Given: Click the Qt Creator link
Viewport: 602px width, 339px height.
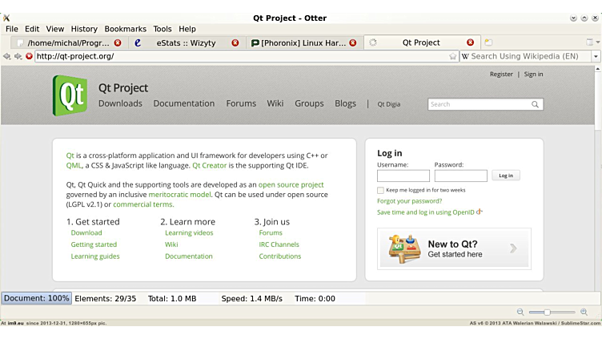Looking at the screenshot, I should point(210,165).
